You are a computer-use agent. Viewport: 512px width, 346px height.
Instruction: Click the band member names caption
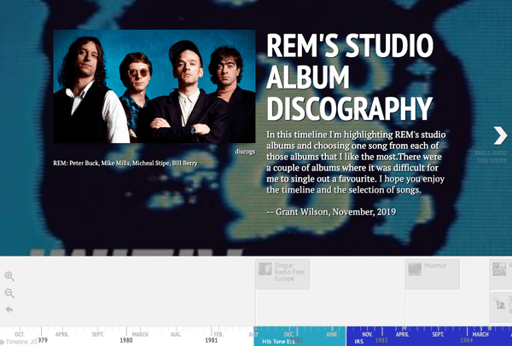(x=125, y=163)
